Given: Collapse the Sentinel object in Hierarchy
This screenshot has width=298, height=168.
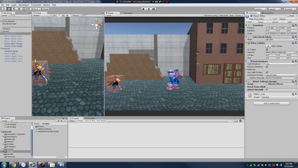Looking at the screenshot, I should coord(1,49).
